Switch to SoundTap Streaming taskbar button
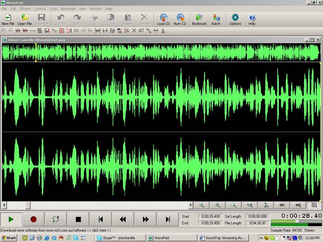Viewport: 323px width, 242px height. tap(224, 238)
